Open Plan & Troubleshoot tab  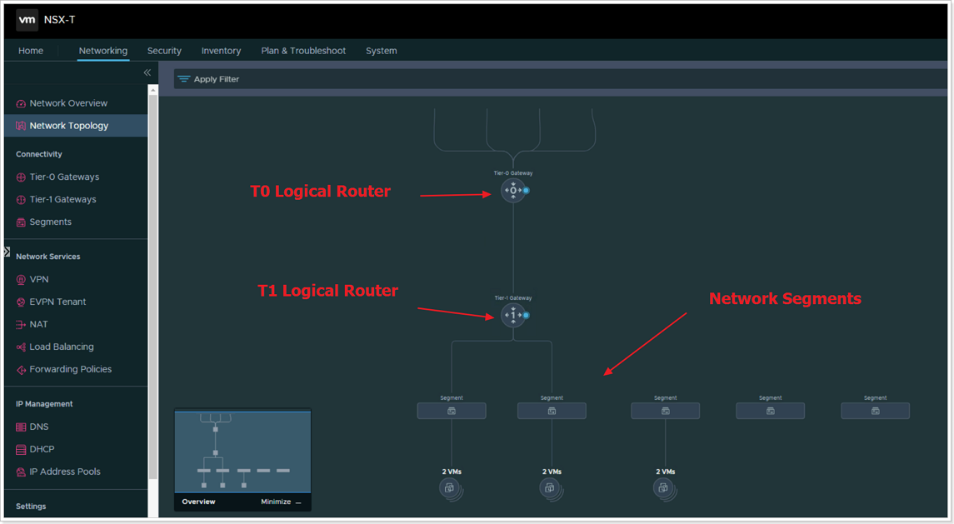click(303, 51)
